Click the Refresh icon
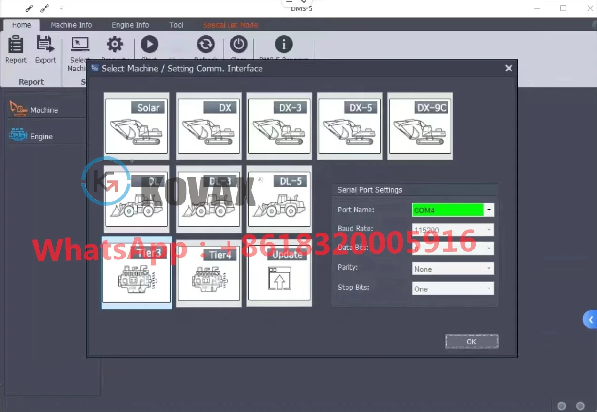The height and width of the screenshot is (412, 597). (206, 46)
